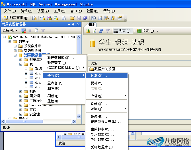Click the refresh icon in summary toolbar
This screenshot has width=191, height=150.
coord(95,31)
